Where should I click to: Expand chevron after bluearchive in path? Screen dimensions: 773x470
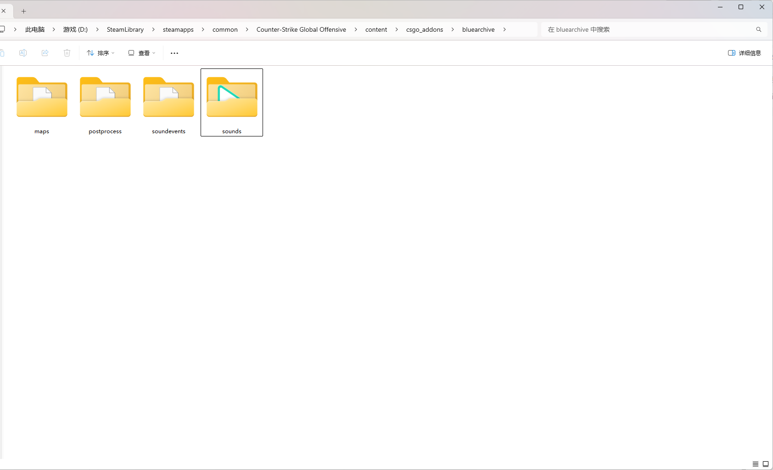coord(504,29)
